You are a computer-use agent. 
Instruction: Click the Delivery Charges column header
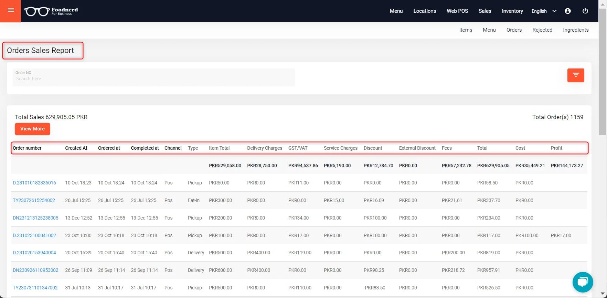click(265, 148)
